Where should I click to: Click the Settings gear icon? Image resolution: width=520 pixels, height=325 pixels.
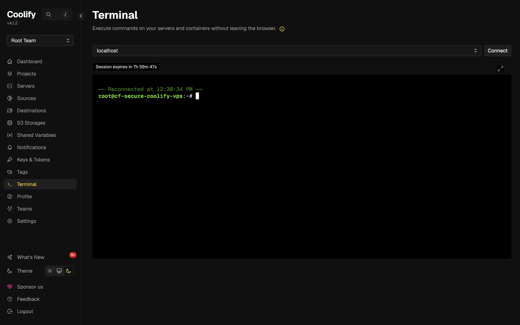click(x=10, y=221)
